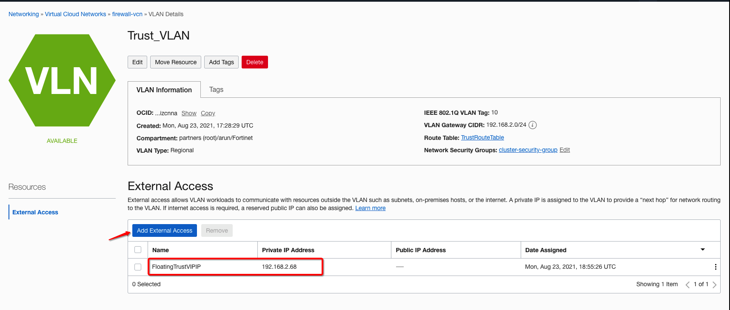This screenshot has width=730, height=310.
Task: Click the VLAN Type value Regional
Action: click(182, 150)
